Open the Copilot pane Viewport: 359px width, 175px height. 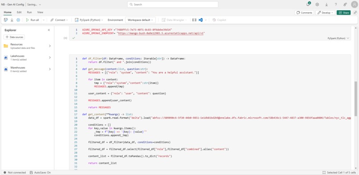coord(219,20)
